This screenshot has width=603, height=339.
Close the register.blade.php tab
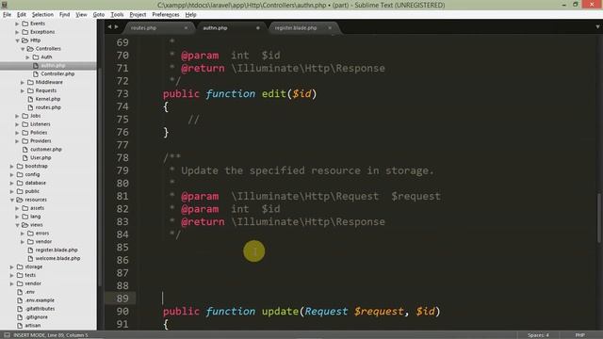click(x=330, y=28)
